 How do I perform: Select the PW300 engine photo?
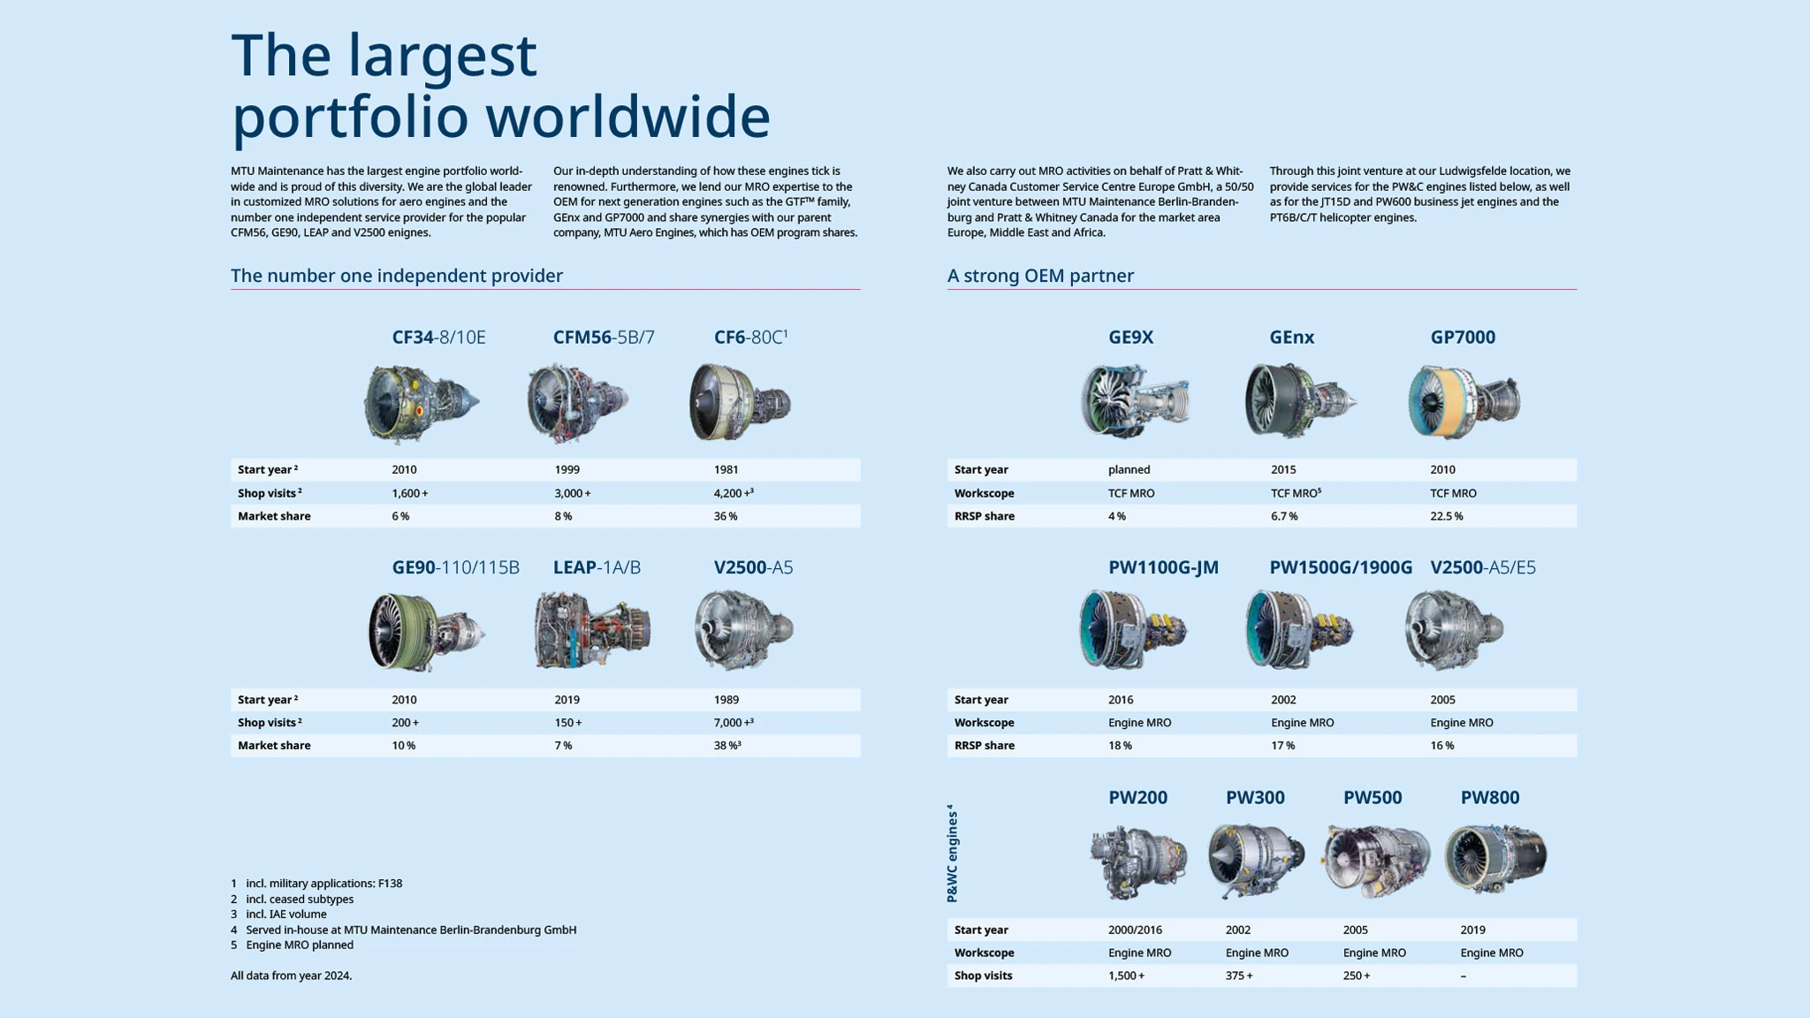[1255, 860]
